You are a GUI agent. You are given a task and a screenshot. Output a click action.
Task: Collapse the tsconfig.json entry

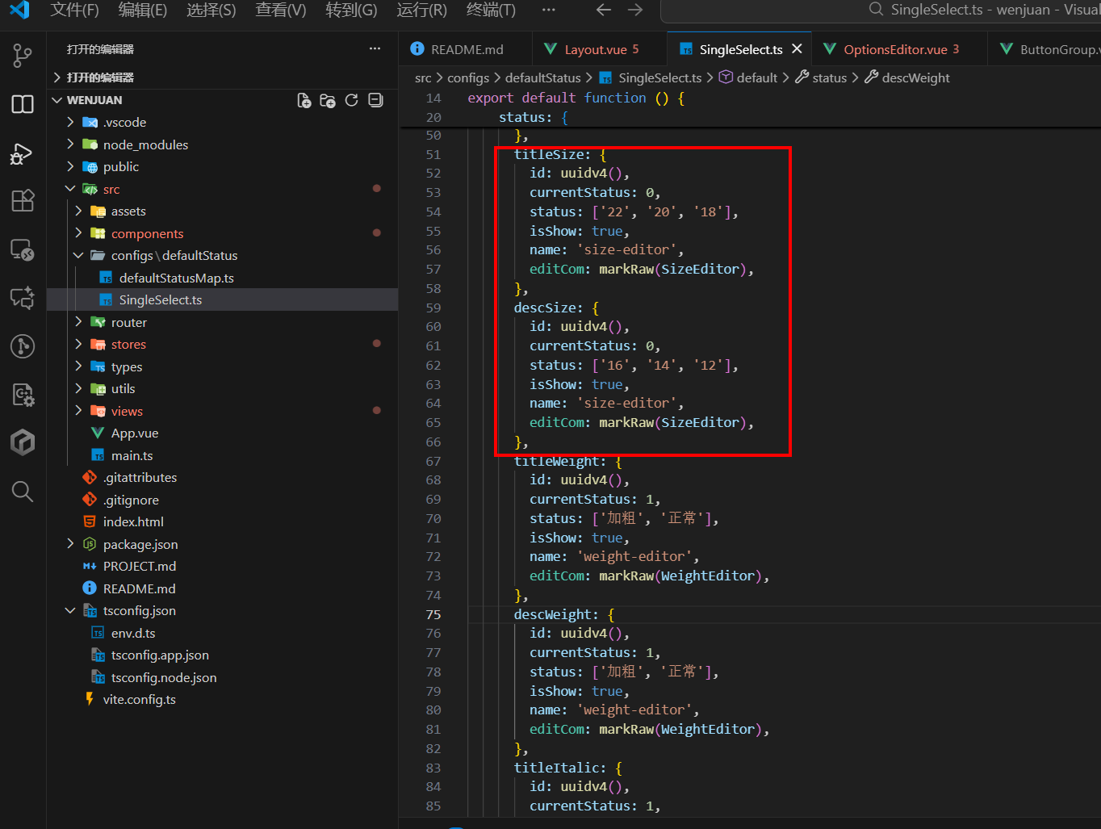point(70,610)
